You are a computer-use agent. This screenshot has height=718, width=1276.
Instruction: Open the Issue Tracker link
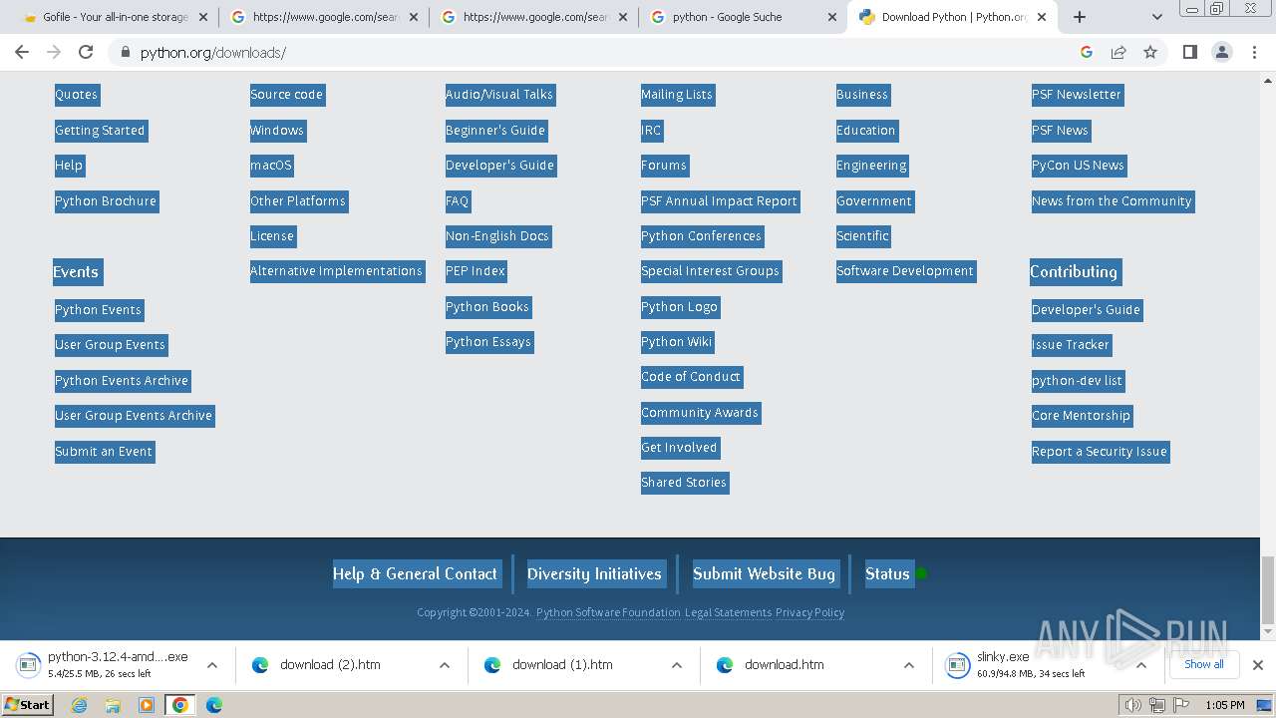(x=1071, y=345)
